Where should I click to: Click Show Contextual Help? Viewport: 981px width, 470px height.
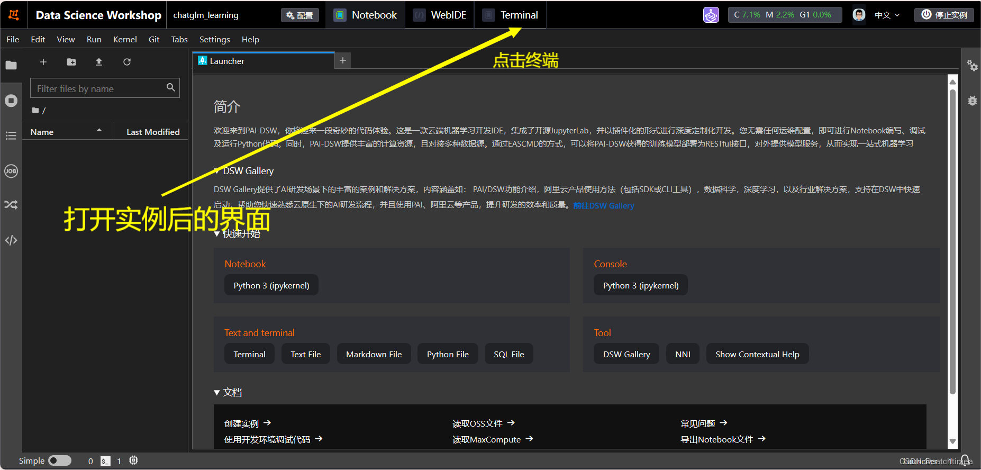point(757,354)
